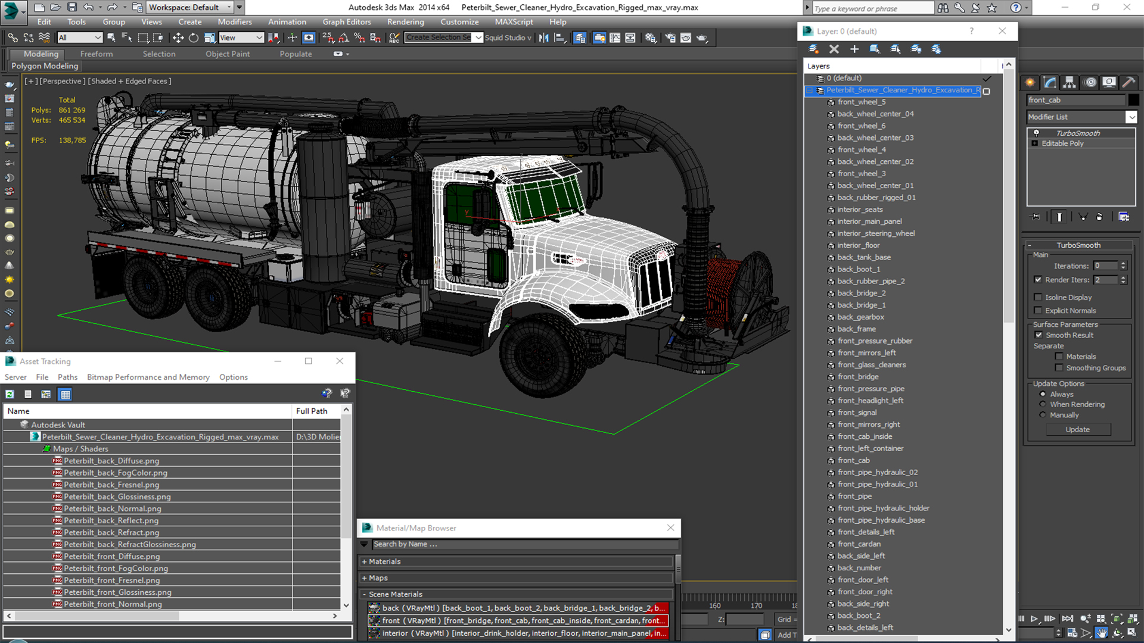Click the Mirror tool icon
Viewport: 1144px width, 643px height.
point(544,38)
